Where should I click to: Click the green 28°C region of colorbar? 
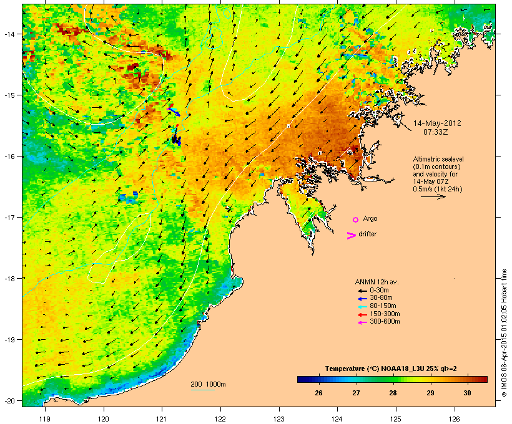[393, 379]
